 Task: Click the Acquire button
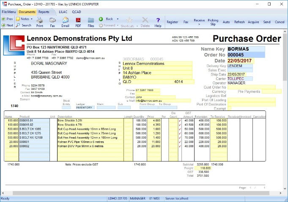(x=253, y=22)
